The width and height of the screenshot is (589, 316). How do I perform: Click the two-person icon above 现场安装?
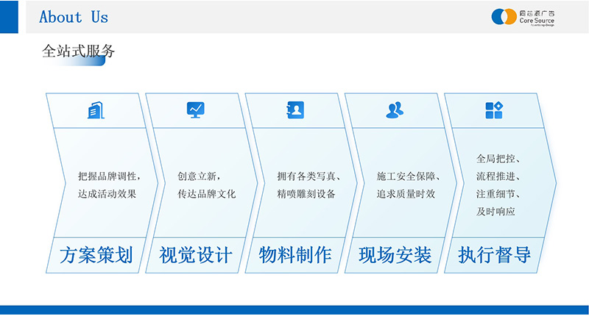[x=395, y=110]
